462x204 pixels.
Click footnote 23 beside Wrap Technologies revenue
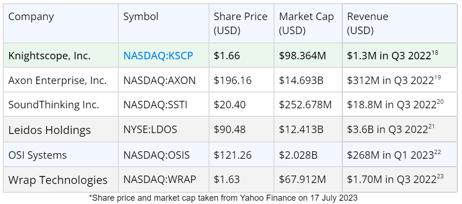coord(440,176)
